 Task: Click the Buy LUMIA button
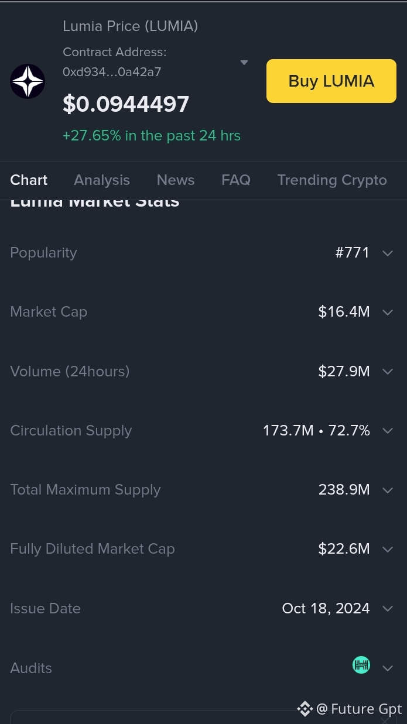point(331,81)
